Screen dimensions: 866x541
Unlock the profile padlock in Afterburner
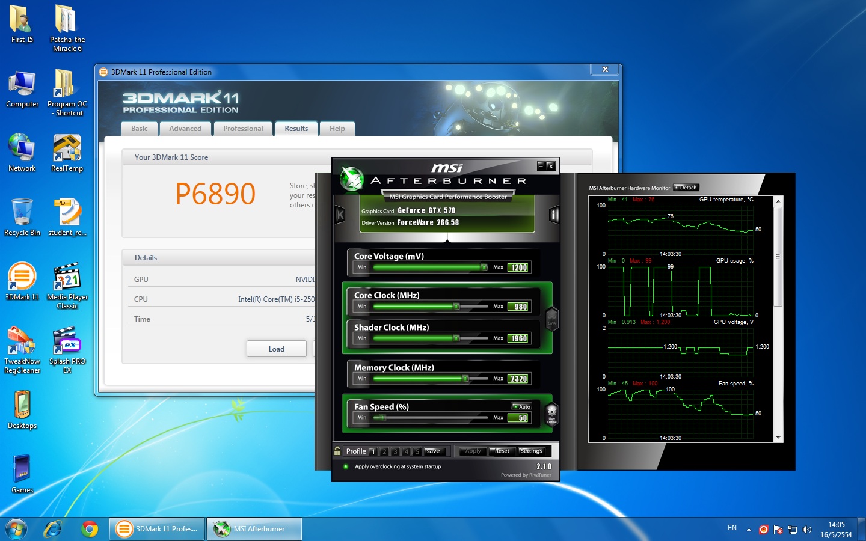tap(337, 450)
